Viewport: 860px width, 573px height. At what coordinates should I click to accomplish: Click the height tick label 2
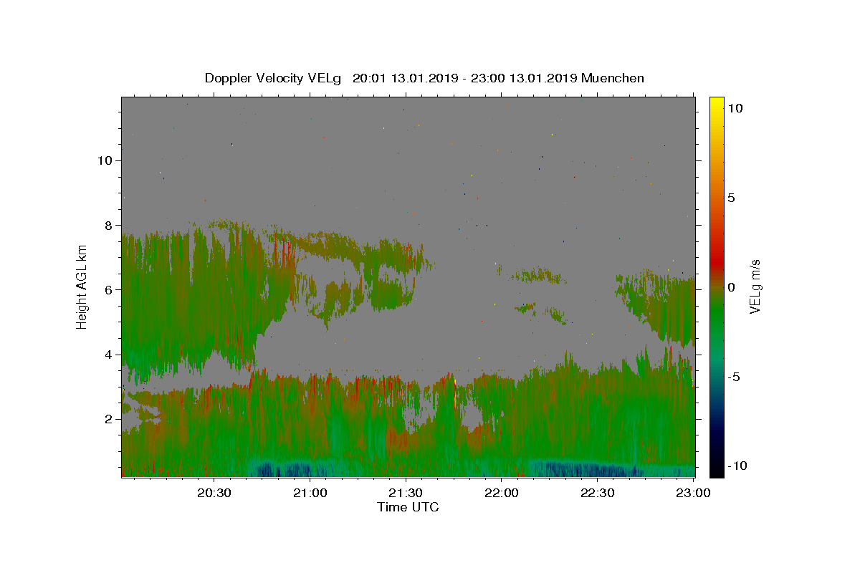(x=110, y=419)
